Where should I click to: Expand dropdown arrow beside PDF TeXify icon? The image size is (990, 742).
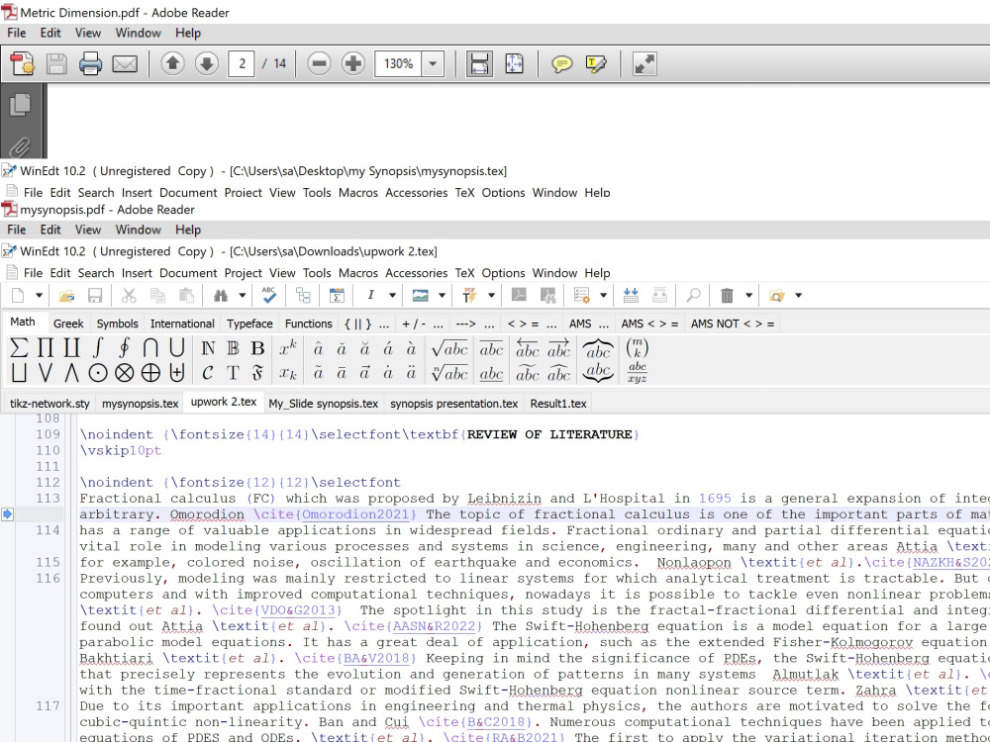(491, 295)
